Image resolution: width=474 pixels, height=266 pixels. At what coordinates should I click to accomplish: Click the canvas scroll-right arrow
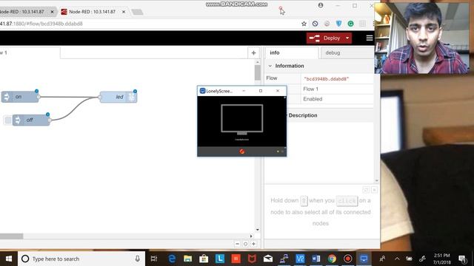[x=251, y=236]
